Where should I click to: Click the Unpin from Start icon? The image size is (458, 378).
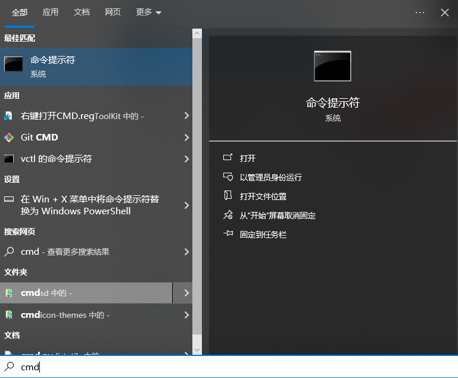pos(228,215)
